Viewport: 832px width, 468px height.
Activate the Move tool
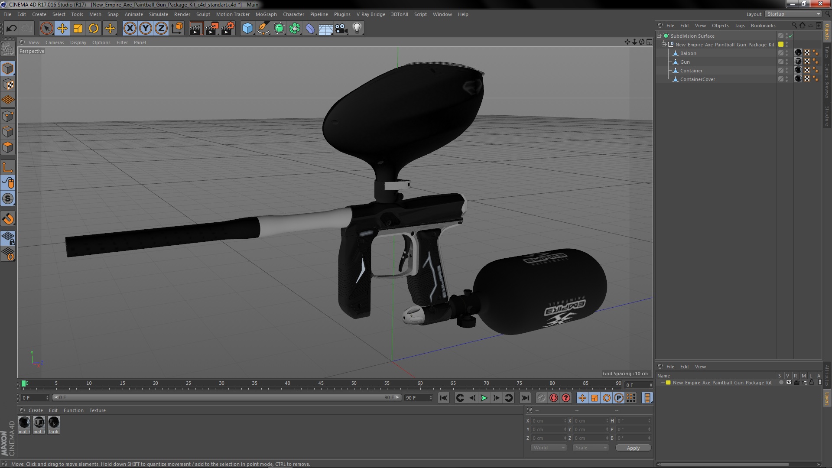point(62,29)
